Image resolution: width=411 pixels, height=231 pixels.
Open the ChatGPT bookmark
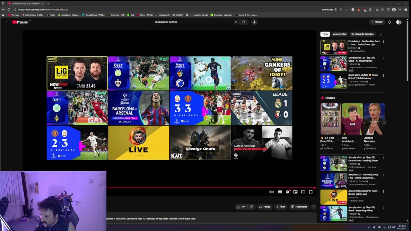(178, 15)
